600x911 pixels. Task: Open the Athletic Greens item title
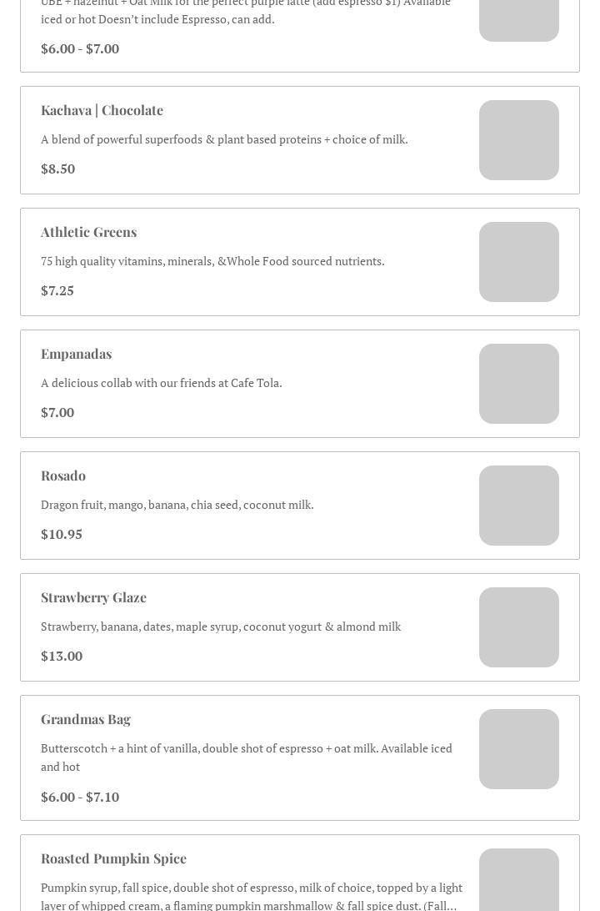tap(89, 233)
